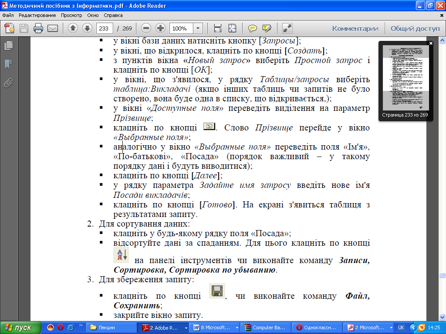
Task: Click the Create PDF online icon
Action: pyautogui.click(x=10, y=28)
